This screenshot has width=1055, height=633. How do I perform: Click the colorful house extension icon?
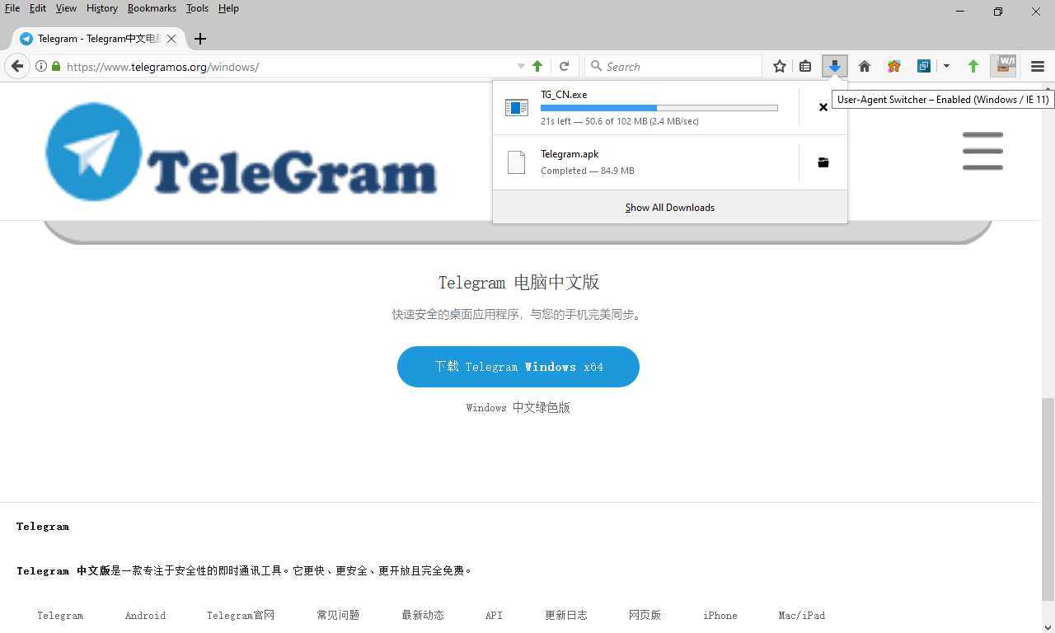pos(894,67)
